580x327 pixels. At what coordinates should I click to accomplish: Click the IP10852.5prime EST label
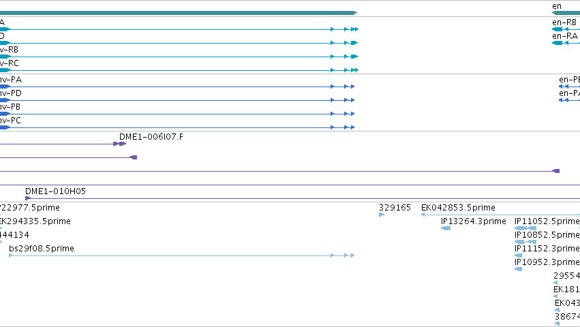tap(547, 235)
